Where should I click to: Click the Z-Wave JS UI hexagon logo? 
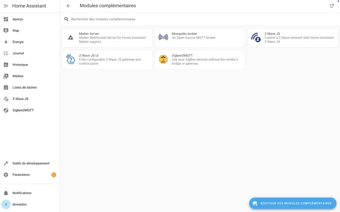pyautogui.click(x=70, y=59)
